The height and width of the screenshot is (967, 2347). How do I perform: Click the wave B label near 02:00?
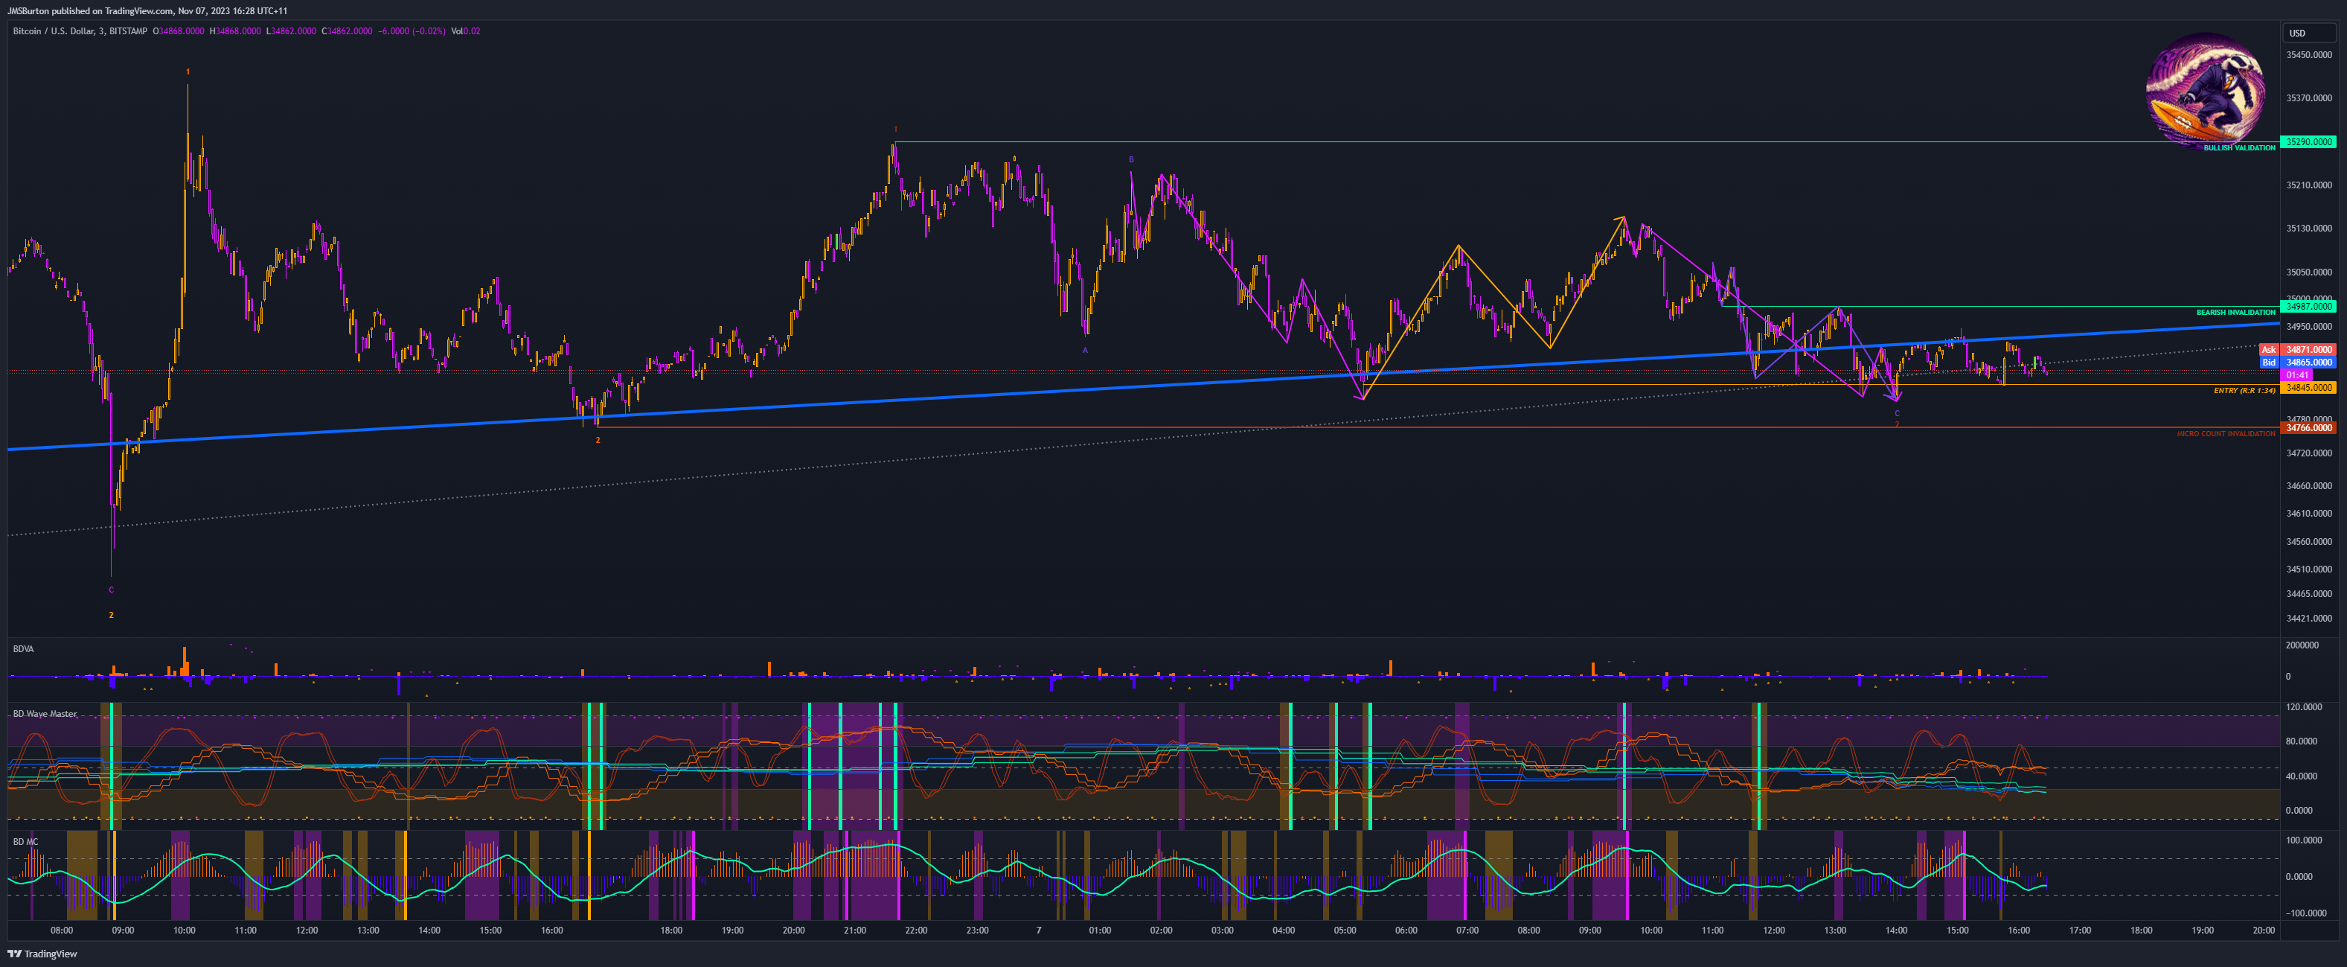tap(1132, 159)
